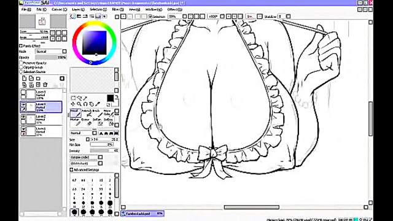This screenshot has height=221, width=393.
Task: Open the Stabilizer value dropdown
Action: 288,17
